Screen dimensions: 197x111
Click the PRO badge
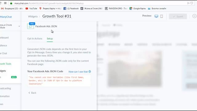tap(32, 24)
